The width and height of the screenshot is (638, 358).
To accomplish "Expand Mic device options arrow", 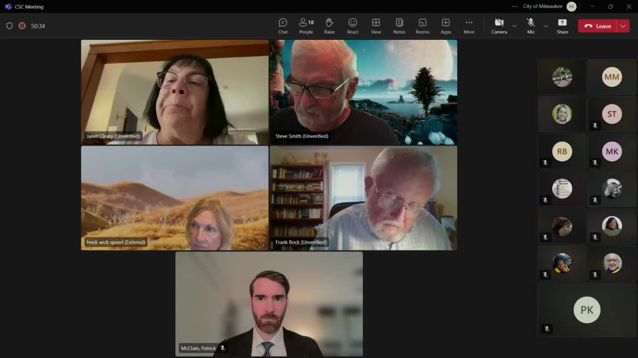I will [x=546, y=26].
